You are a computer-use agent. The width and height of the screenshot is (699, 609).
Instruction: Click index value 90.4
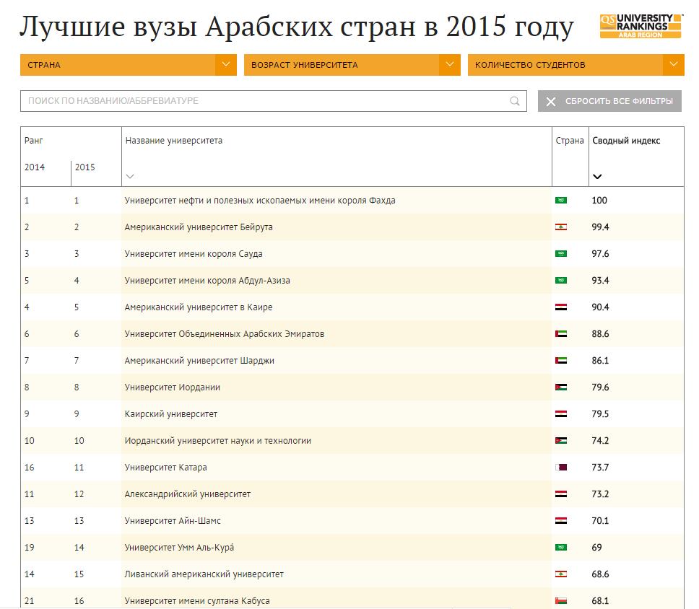[600, 307]
